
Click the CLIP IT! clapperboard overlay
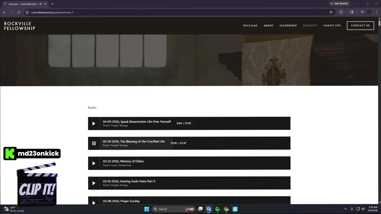pyautogui.click(x=37, y=184)
